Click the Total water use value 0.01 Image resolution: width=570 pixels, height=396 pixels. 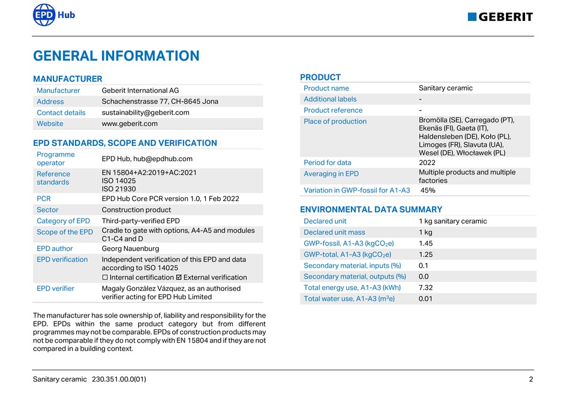coord(425,299)
